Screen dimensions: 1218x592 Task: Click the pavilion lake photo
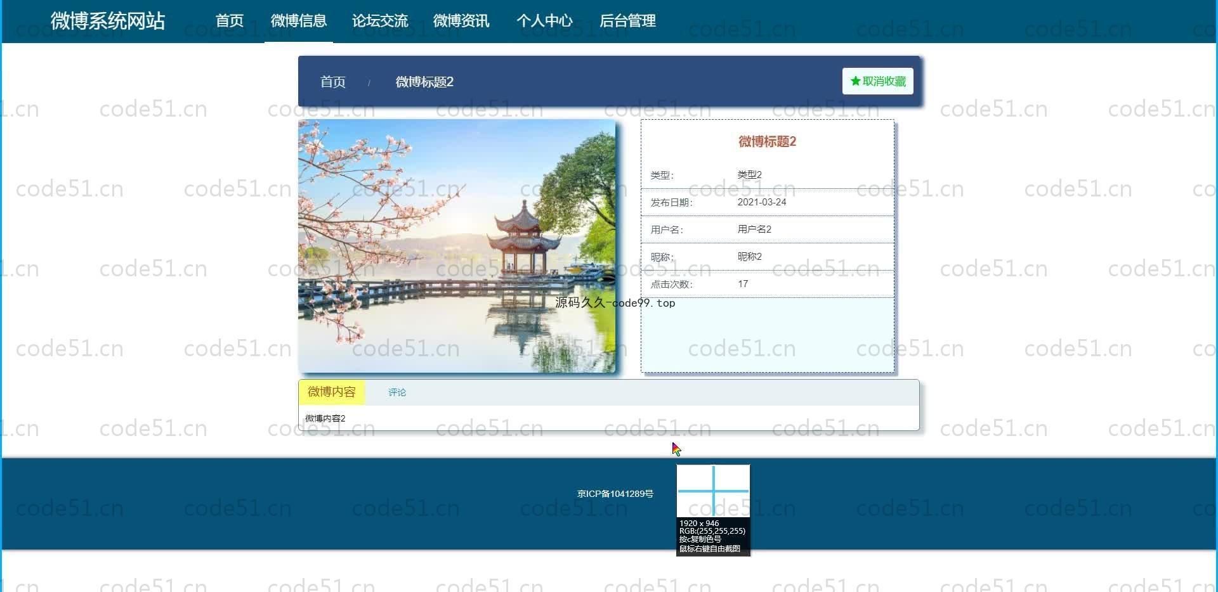pyautogui.click(x=457, y=246)
